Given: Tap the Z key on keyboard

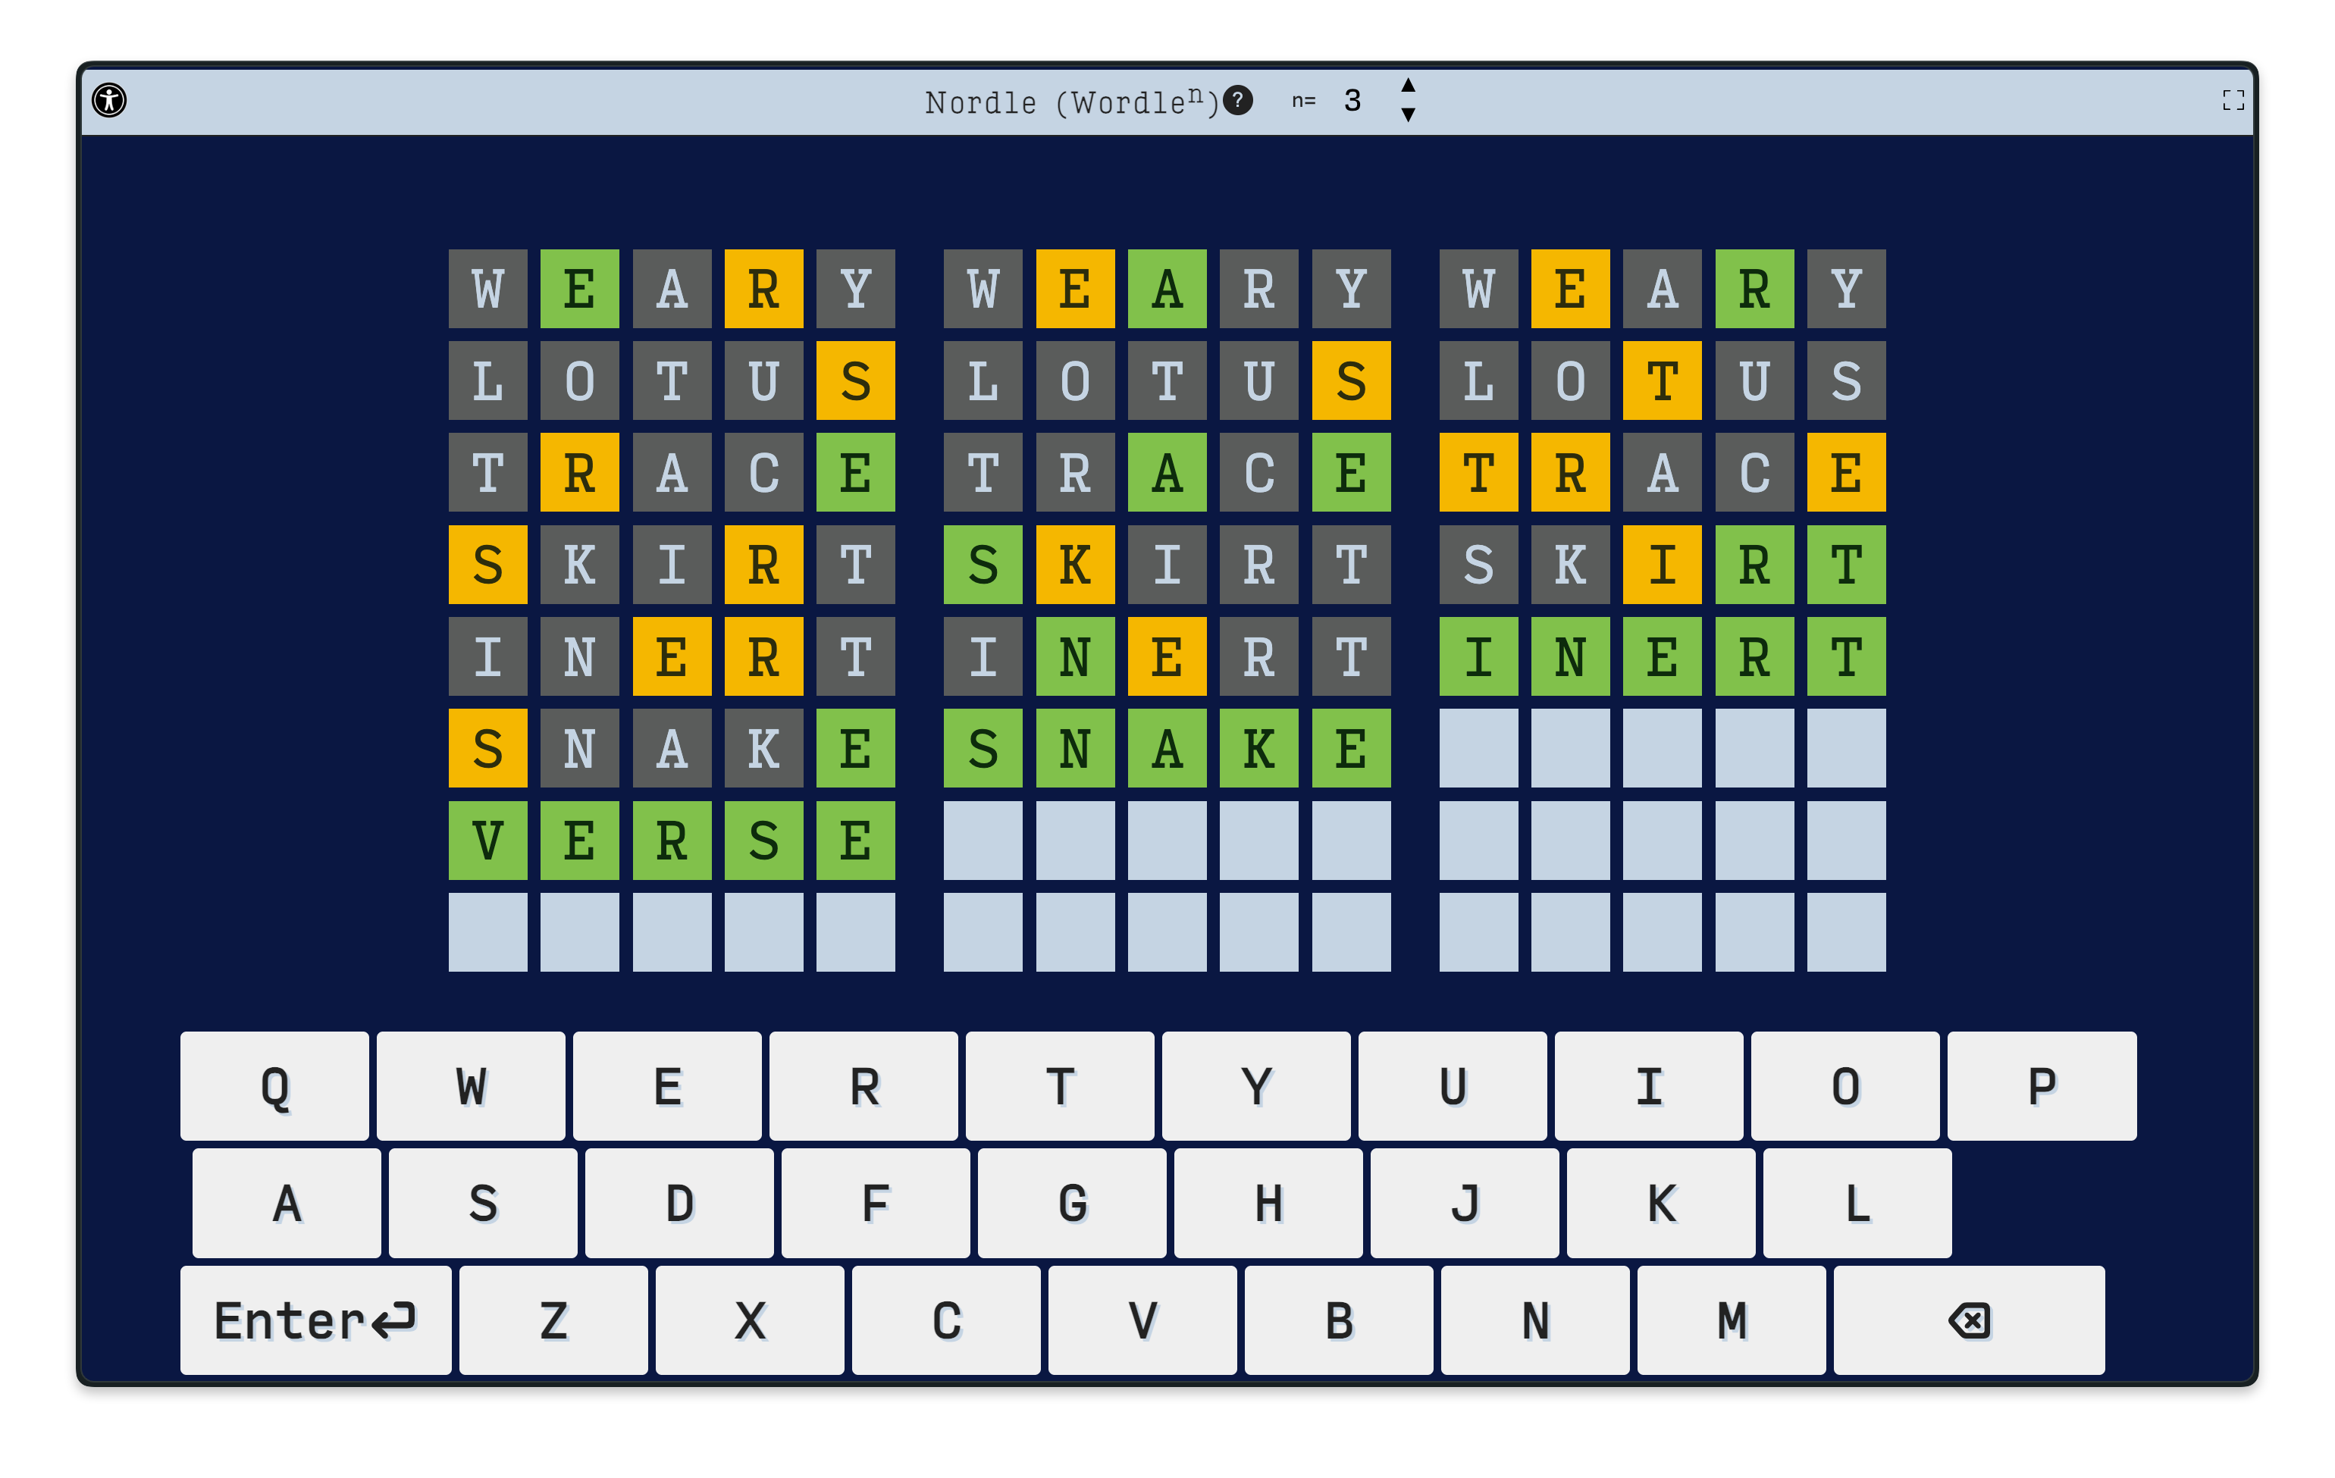Looking at the screenshot, I should pos(553,1320).
